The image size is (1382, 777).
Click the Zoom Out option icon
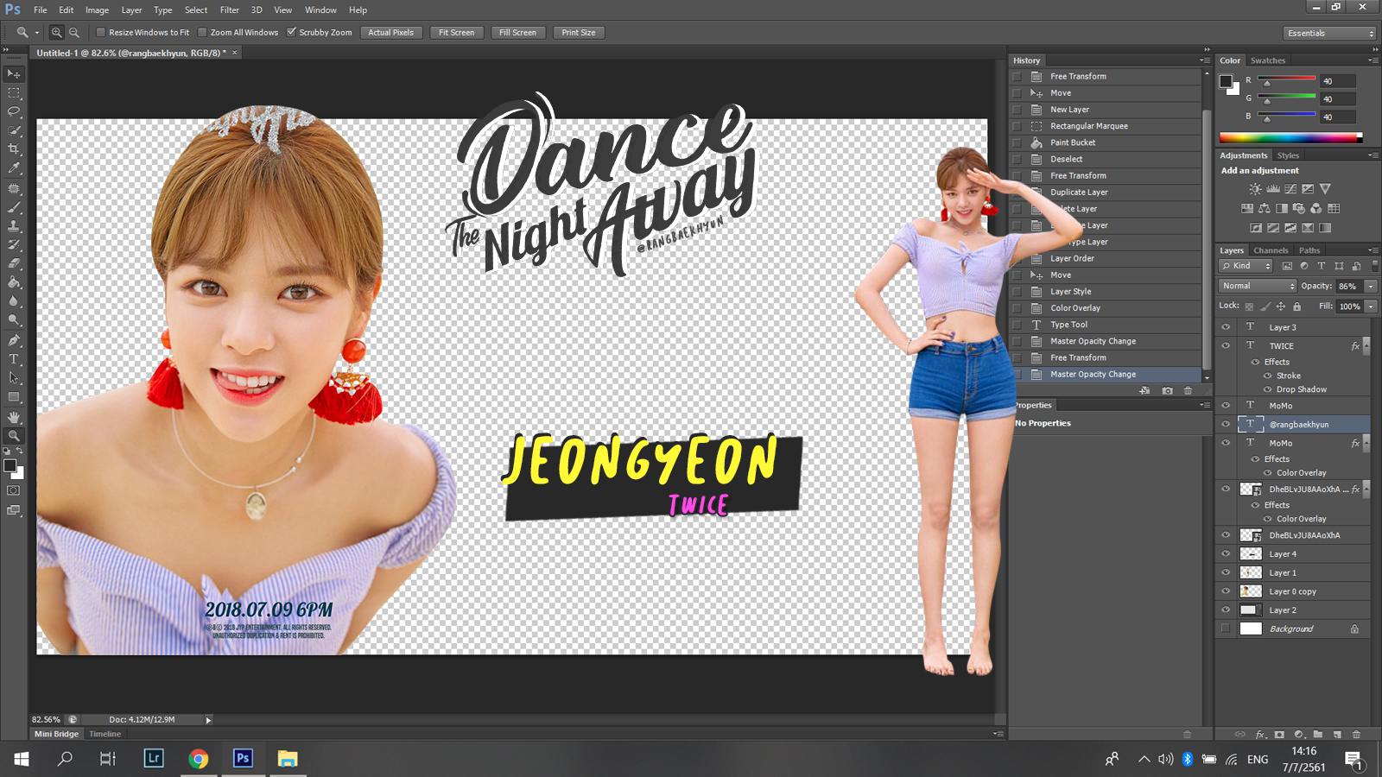click(x=74, y=32)
